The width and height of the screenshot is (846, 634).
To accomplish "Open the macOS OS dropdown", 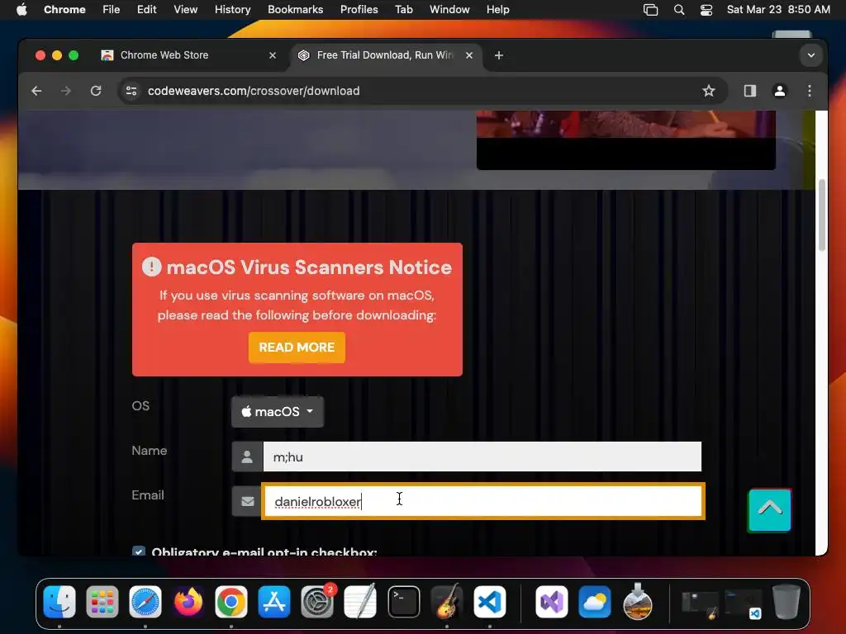I will (278, 412).
